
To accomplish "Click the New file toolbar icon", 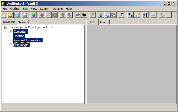I will [4, 15].
